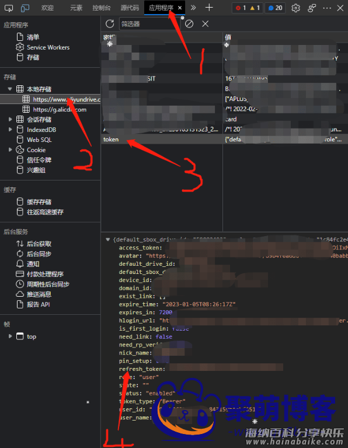This screenshot has height=448, width=348.
Task: Open 周期性后台同步 service
Action: (x=48, y=284)
